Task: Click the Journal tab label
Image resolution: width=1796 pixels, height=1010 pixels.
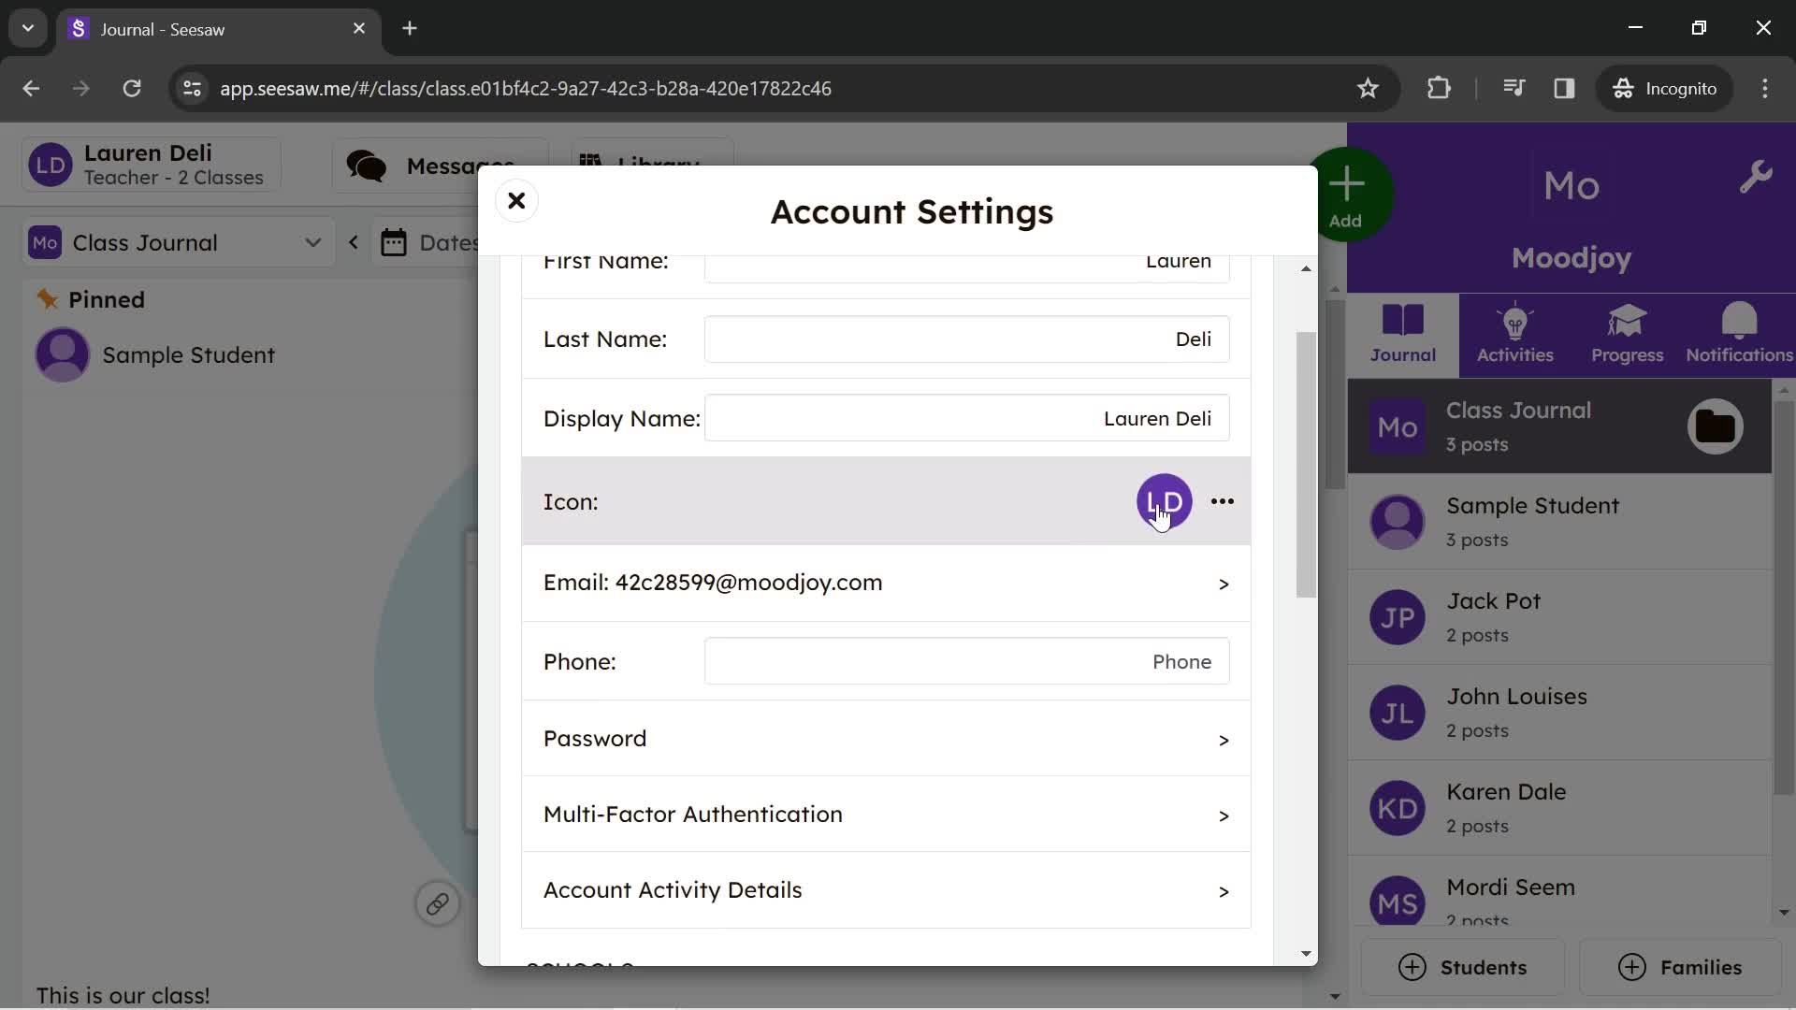Action: (x=1402, y=353)
